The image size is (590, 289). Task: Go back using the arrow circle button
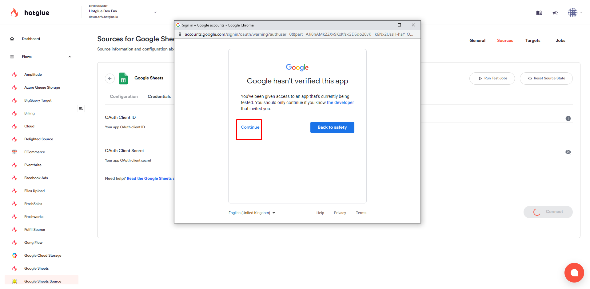click(x=110, y=78)
